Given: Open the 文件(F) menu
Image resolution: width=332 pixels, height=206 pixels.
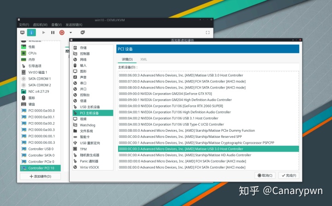Looking at the screenshot, I should coord(24,25).
